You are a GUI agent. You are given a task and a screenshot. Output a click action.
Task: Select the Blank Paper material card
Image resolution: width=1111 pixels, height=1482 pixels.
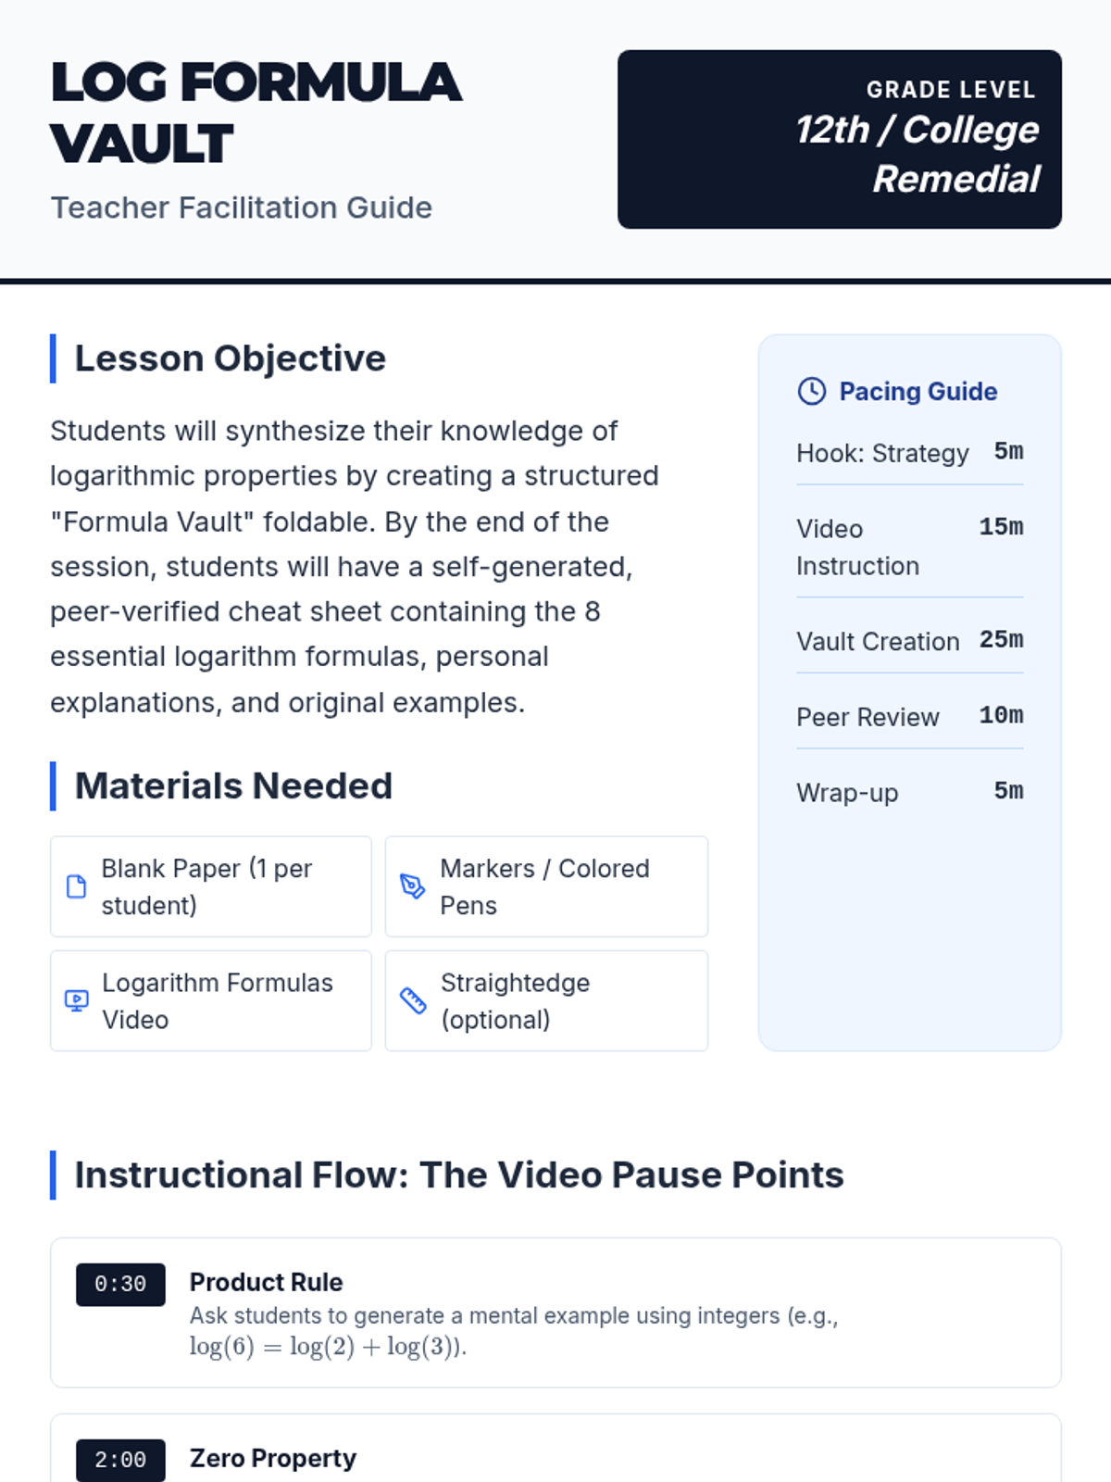coord(211,886)
